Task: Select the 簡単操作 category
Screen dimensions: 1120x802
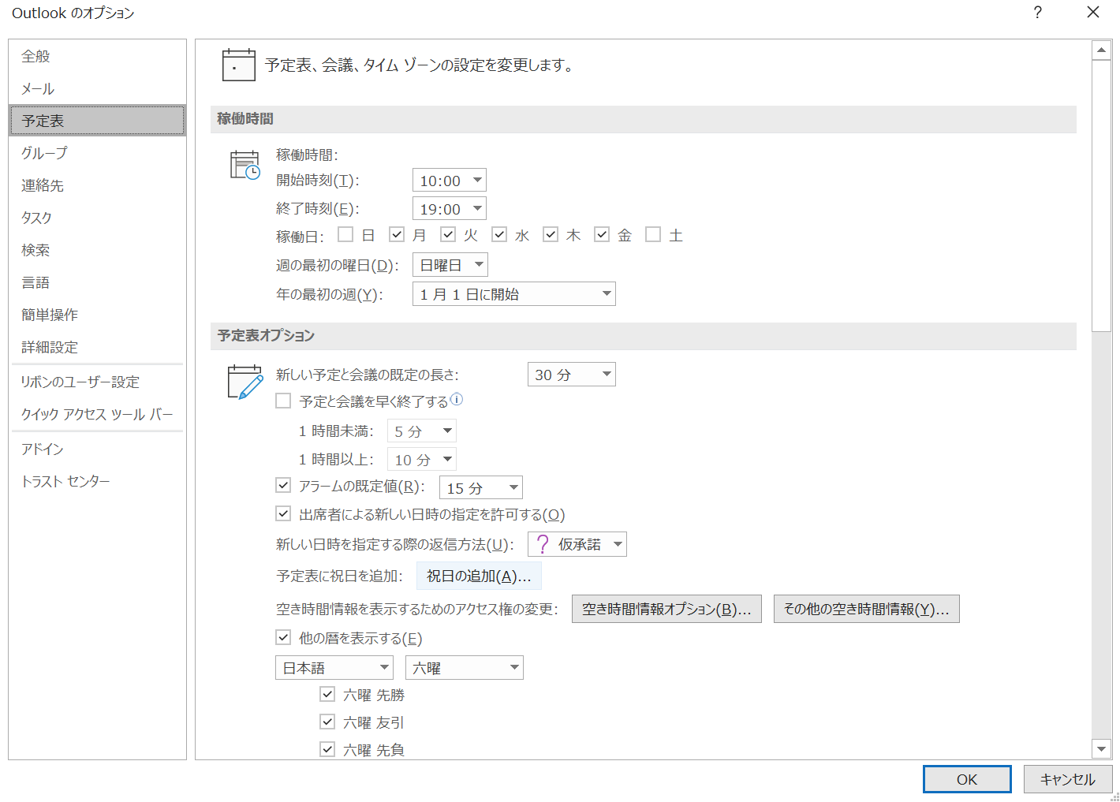Action: tap(98, 315)
